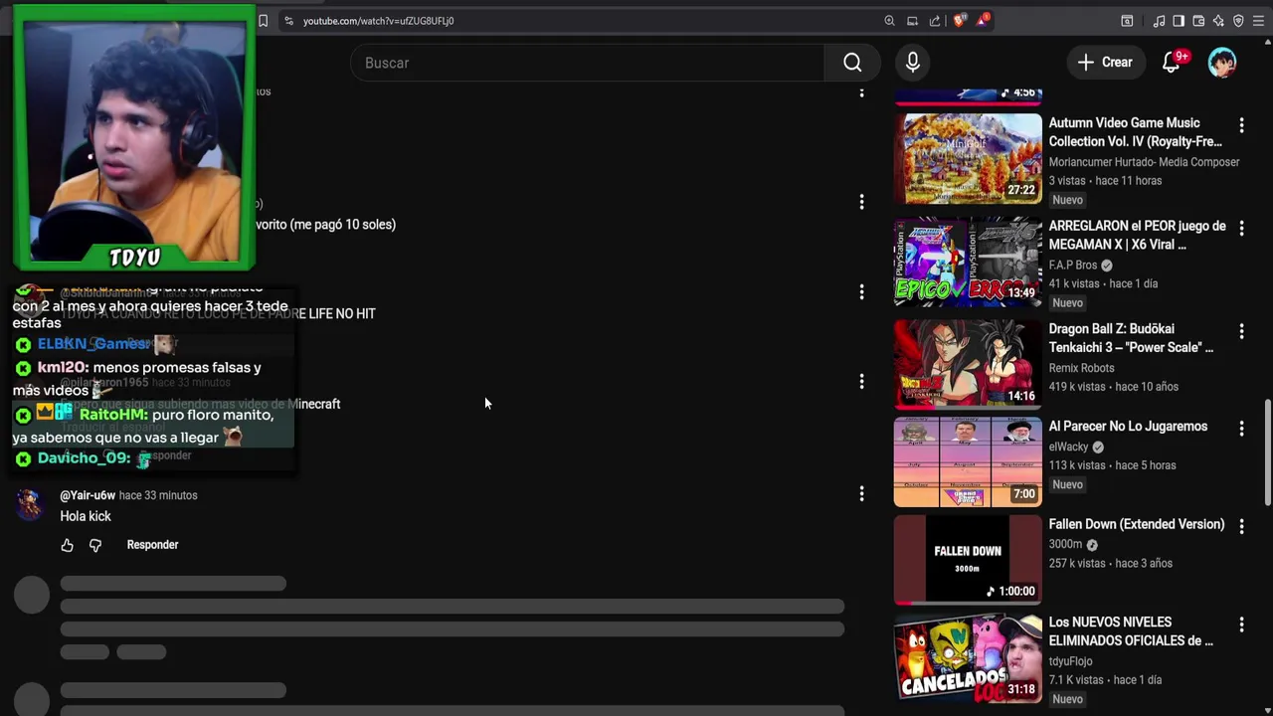Open MEGAMAN X6 video thumbnail
Image resolution: width=1273 pixels, height=716 pixels.
(968, 262)
